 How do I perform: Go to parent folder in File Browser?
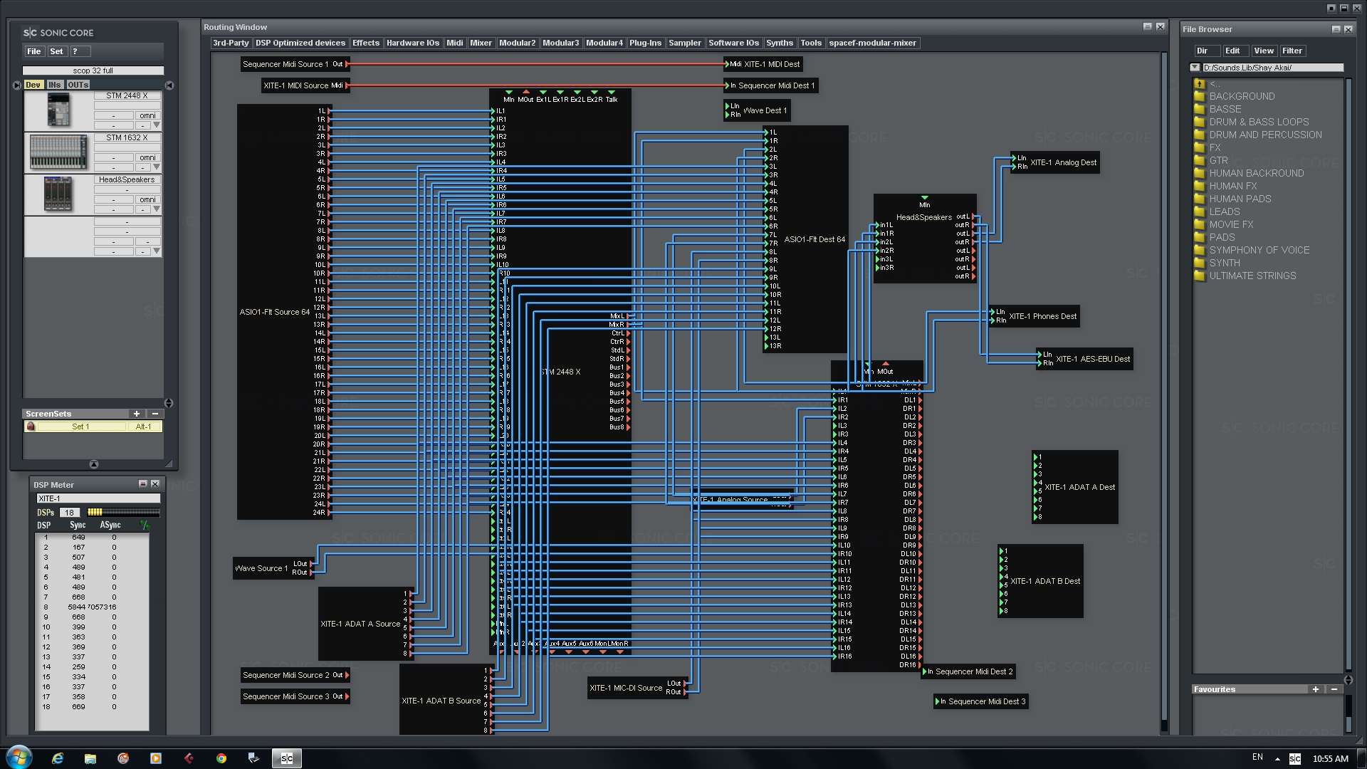click(x=1199, y=84)
